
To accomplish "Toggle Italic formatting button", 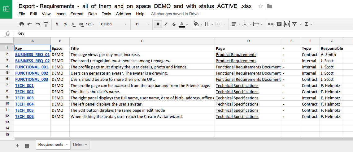I will (166, 24).
